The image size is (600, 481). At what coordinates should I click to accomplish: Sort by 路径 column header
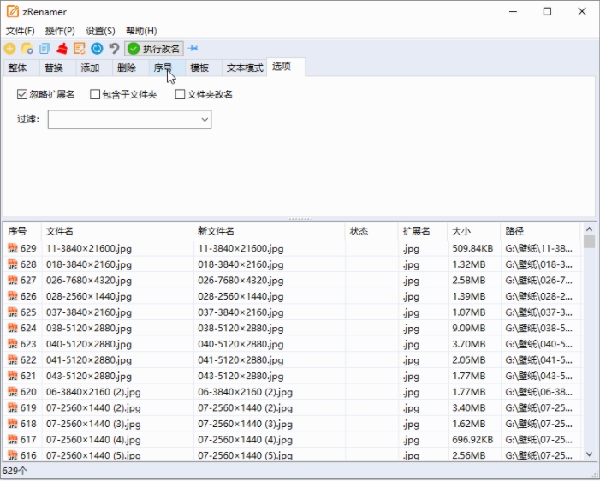point(540,231)
